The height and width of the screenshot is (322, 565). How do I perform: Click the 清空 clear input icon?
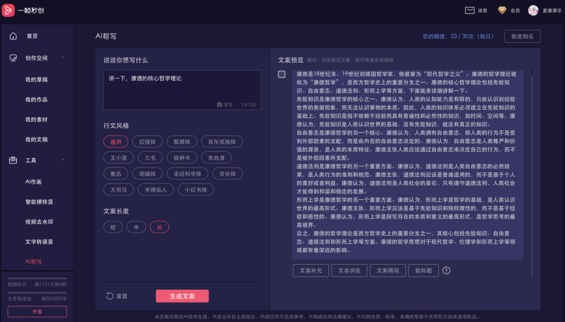219,104
